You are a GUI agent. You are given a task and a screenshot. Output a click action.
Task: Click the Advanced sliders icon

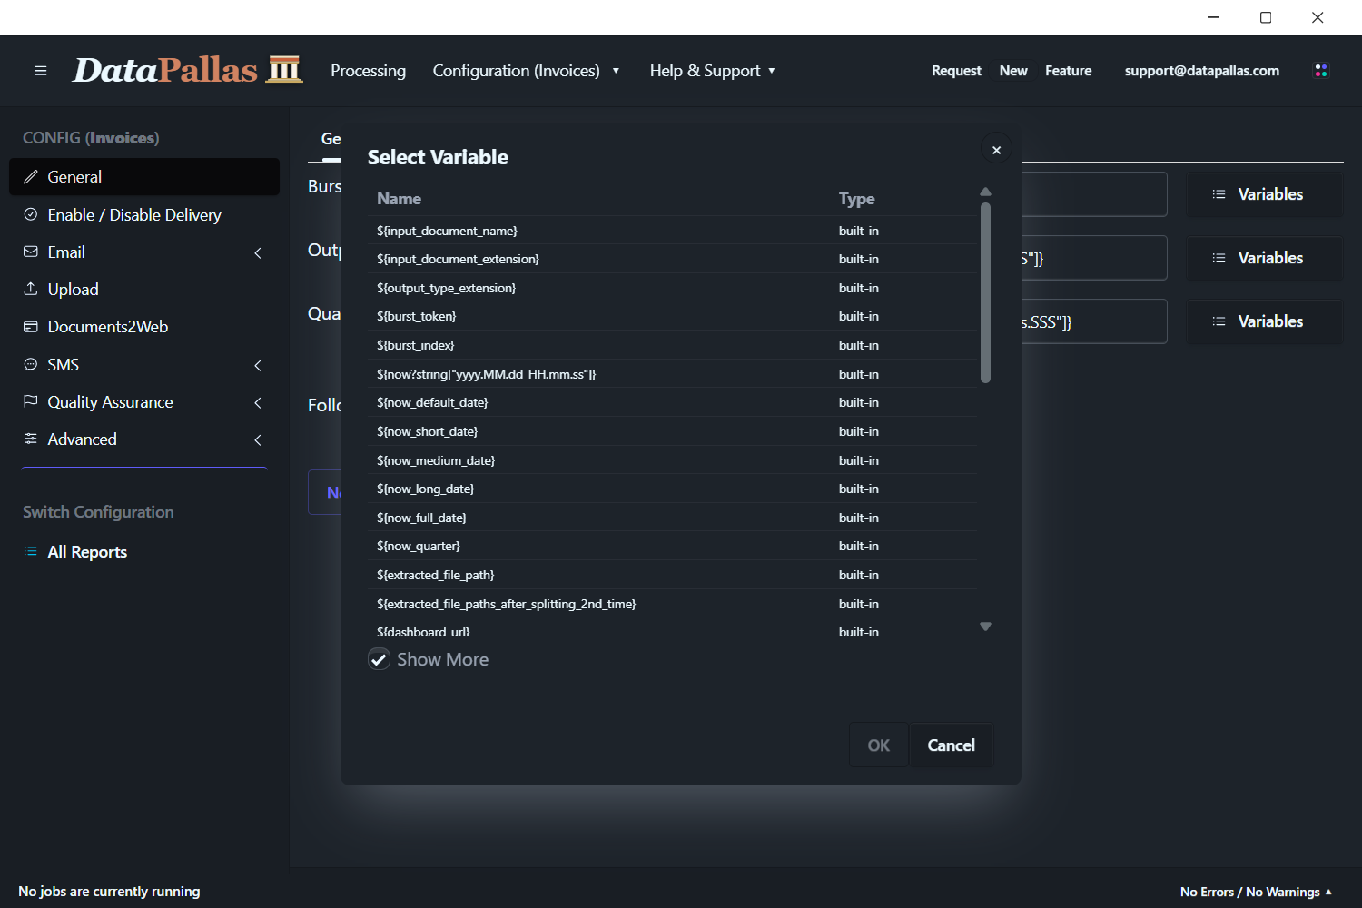31,439
